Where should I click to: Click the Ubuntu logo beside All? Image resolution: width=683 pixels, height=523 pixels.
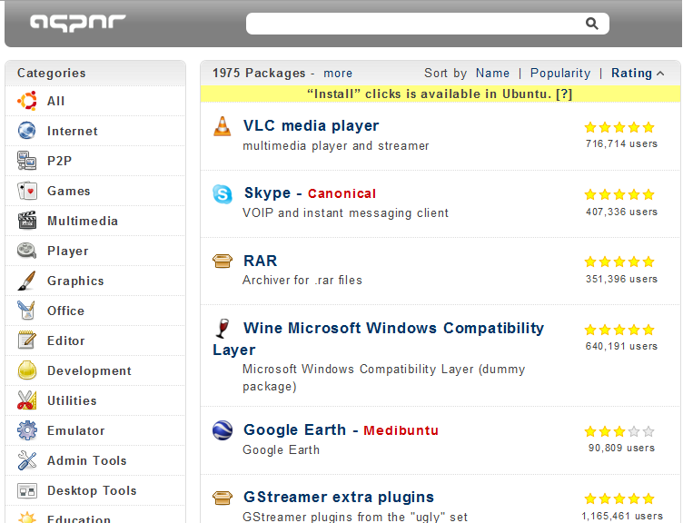(27, 101)
